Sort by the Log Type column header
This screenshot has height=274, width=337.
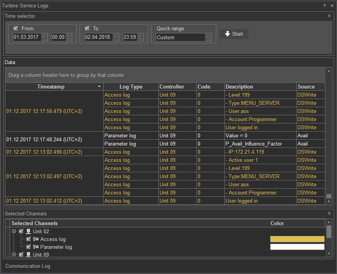pos(131,87)
